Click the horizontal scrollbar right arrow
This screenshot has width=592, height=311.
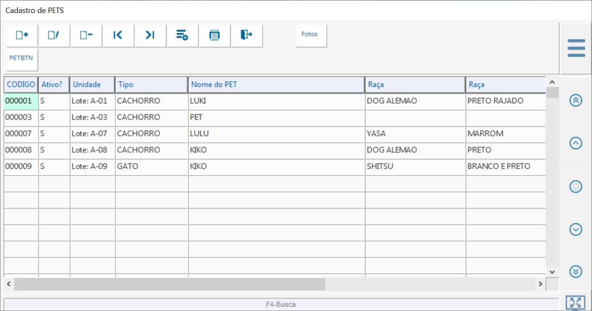coord(541,284)
